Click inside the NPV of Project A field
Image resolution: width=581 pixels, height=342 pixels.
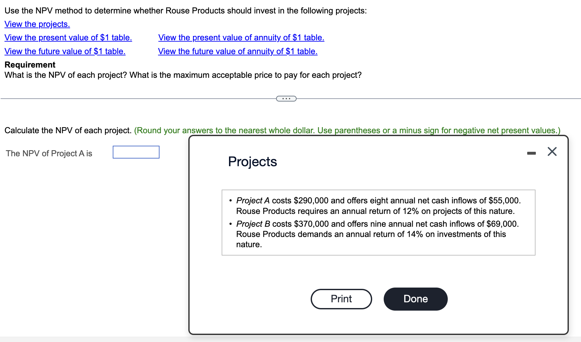pos(136,152)
